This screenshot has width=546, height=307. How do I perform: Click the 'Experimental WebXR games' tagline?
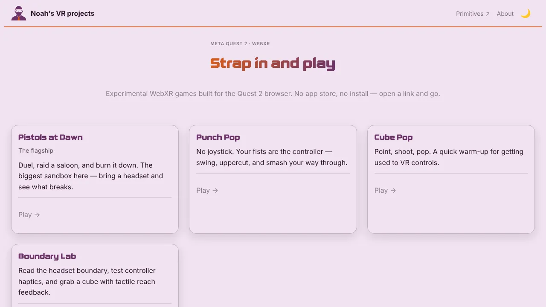(273, 93)
